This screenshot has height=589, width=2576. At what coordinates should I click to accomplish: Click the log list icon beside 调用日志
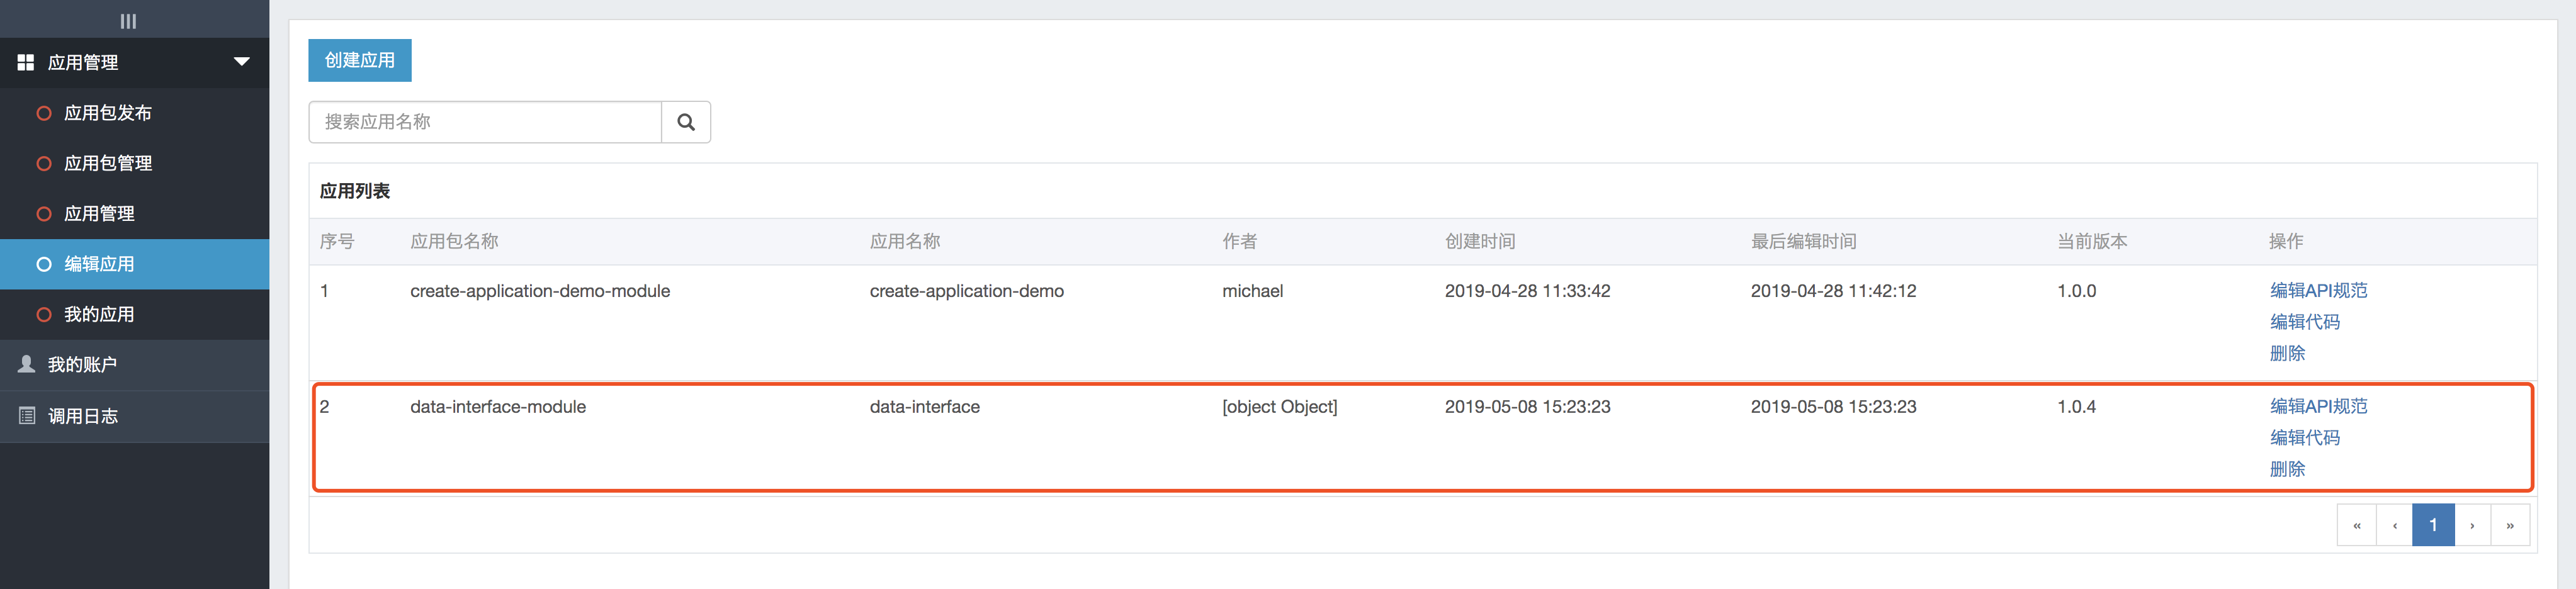[27, 415]
